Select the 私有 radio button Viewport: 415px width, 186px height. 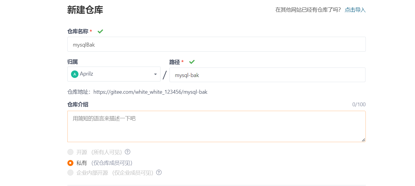[70, 163]
